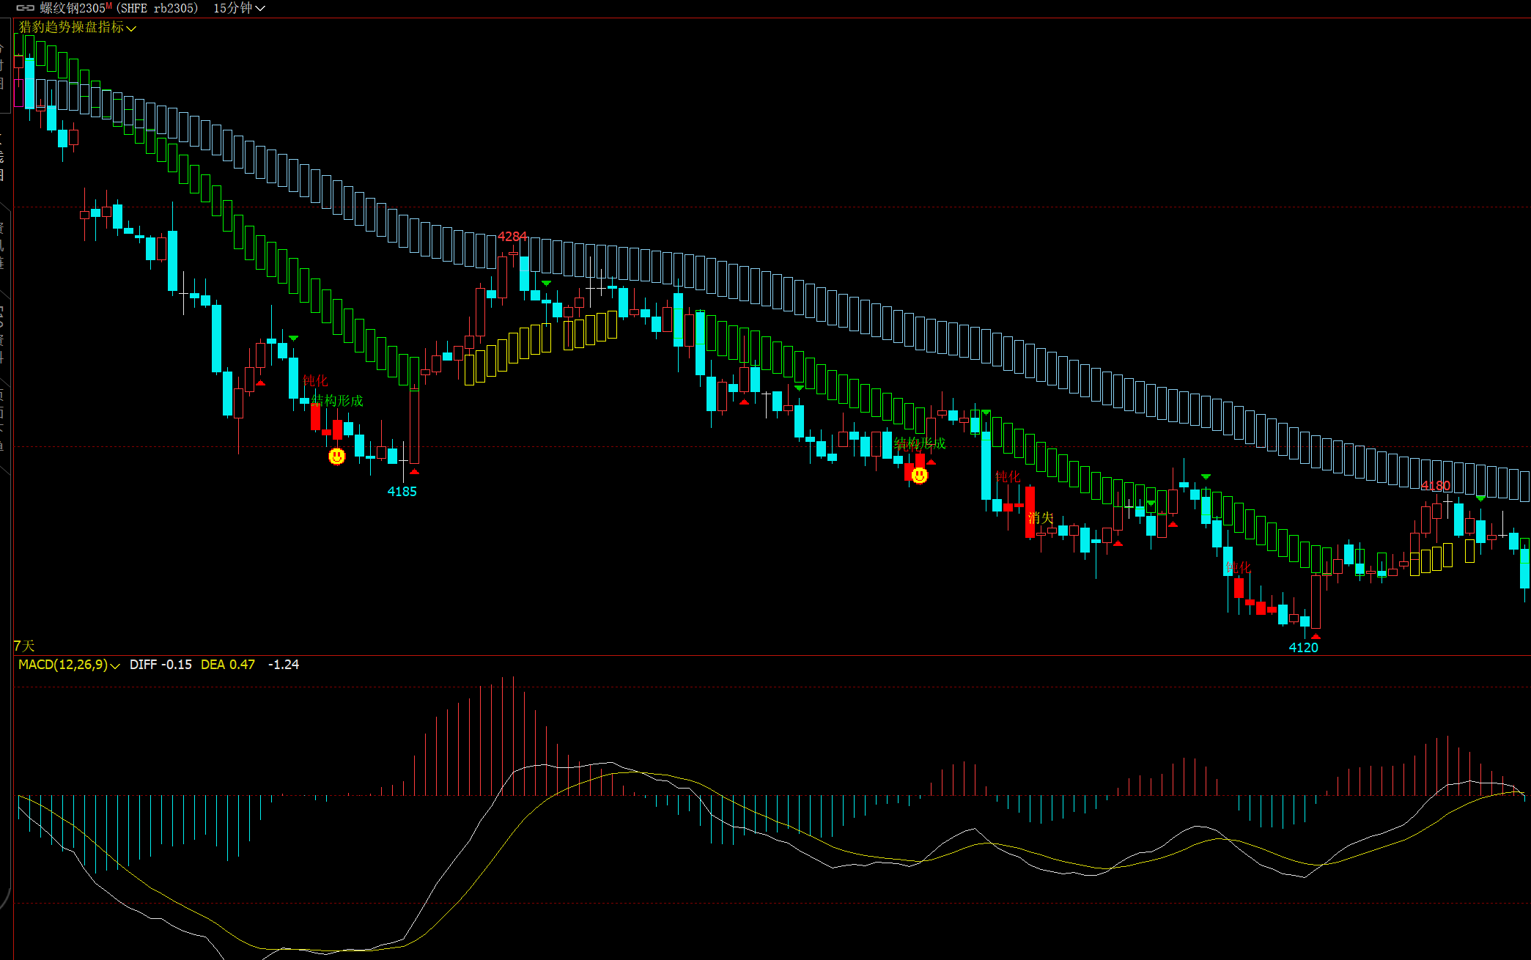This screenshot has height=960, width=1531.
Task: Click the chain link icon beside 螺纹钢2305
Action: click(26, 8)
